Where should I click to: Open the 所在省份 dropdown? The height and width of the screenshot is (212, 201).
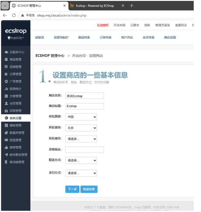pyautogui.click(x=81, y=128)
